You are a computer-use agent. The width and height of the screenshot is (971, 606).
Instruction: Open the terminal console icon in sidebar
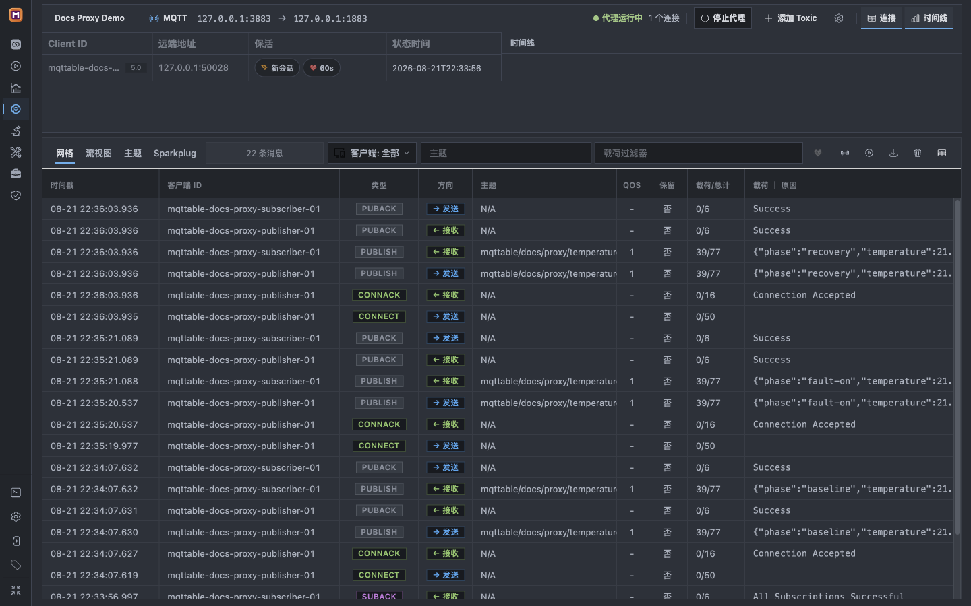(x=16, y=493)
